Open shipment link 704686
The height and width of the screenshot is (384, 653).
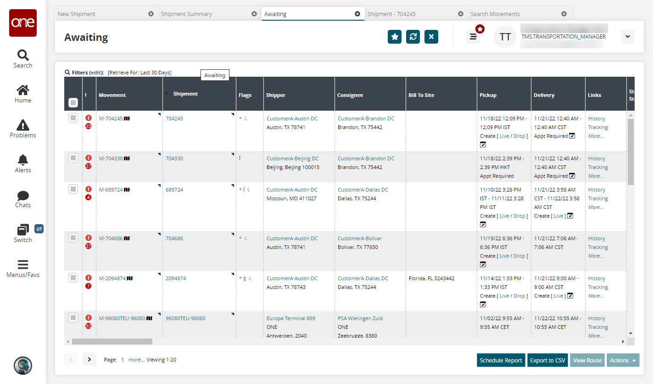174,238
